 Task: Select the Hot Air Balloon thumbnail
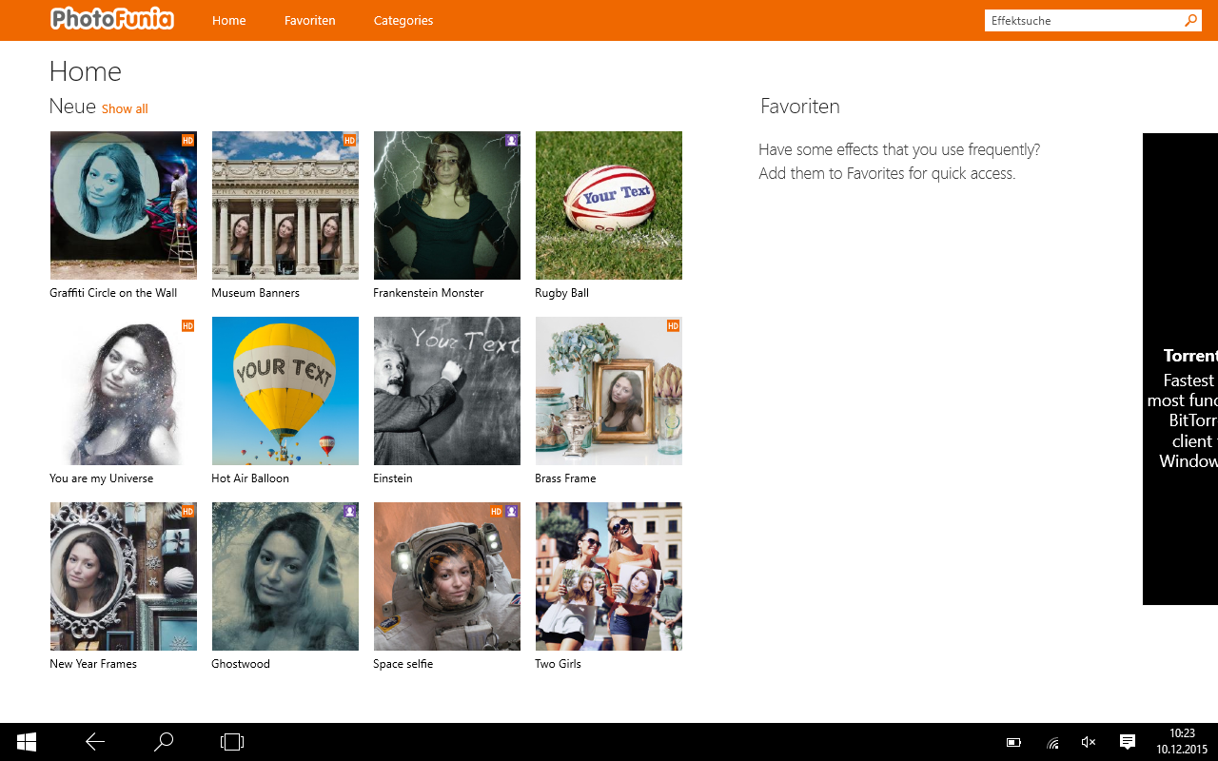pos(285,391)
